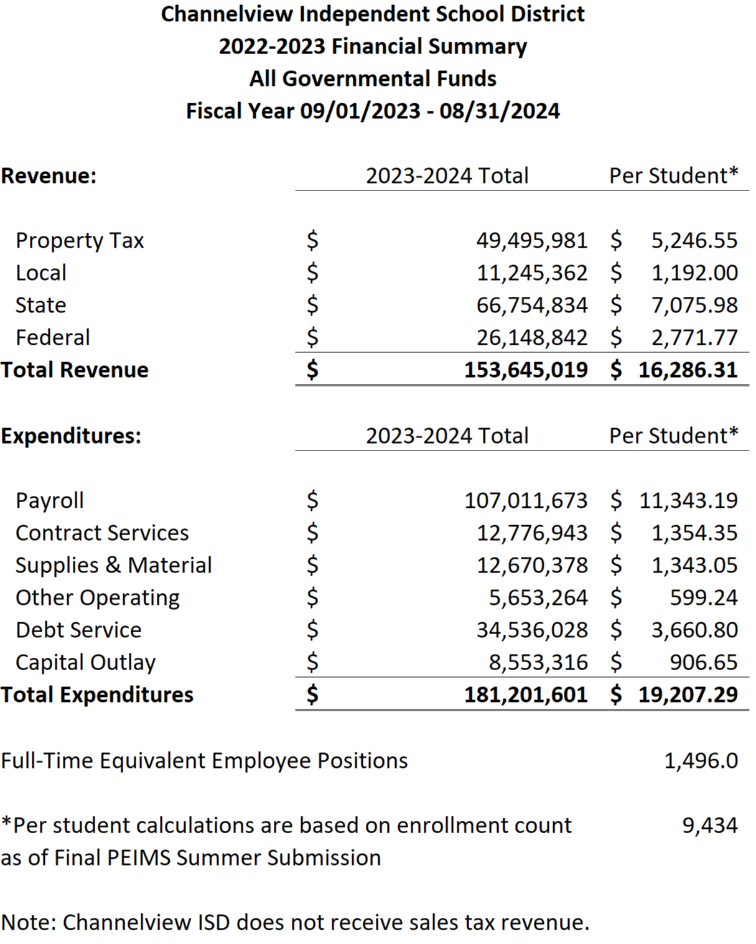Click the Capital Outlay row label

[85, 663]
